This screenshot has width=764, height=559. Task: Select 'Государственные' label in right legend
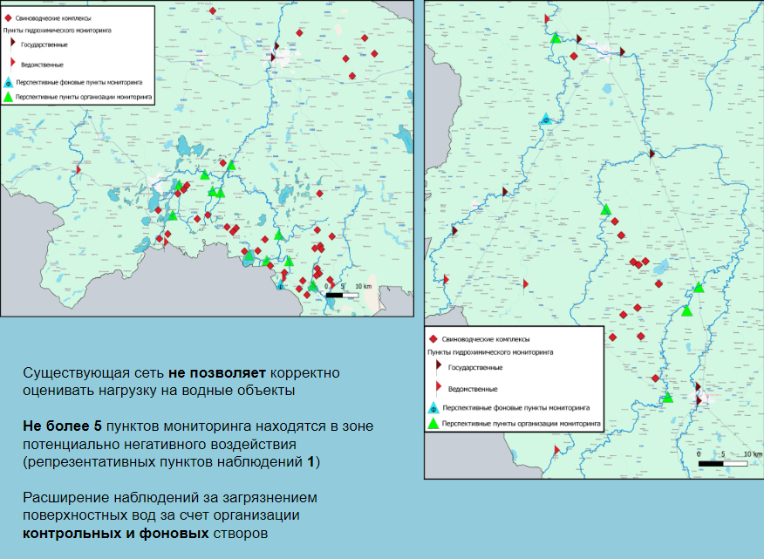(475, 367)
